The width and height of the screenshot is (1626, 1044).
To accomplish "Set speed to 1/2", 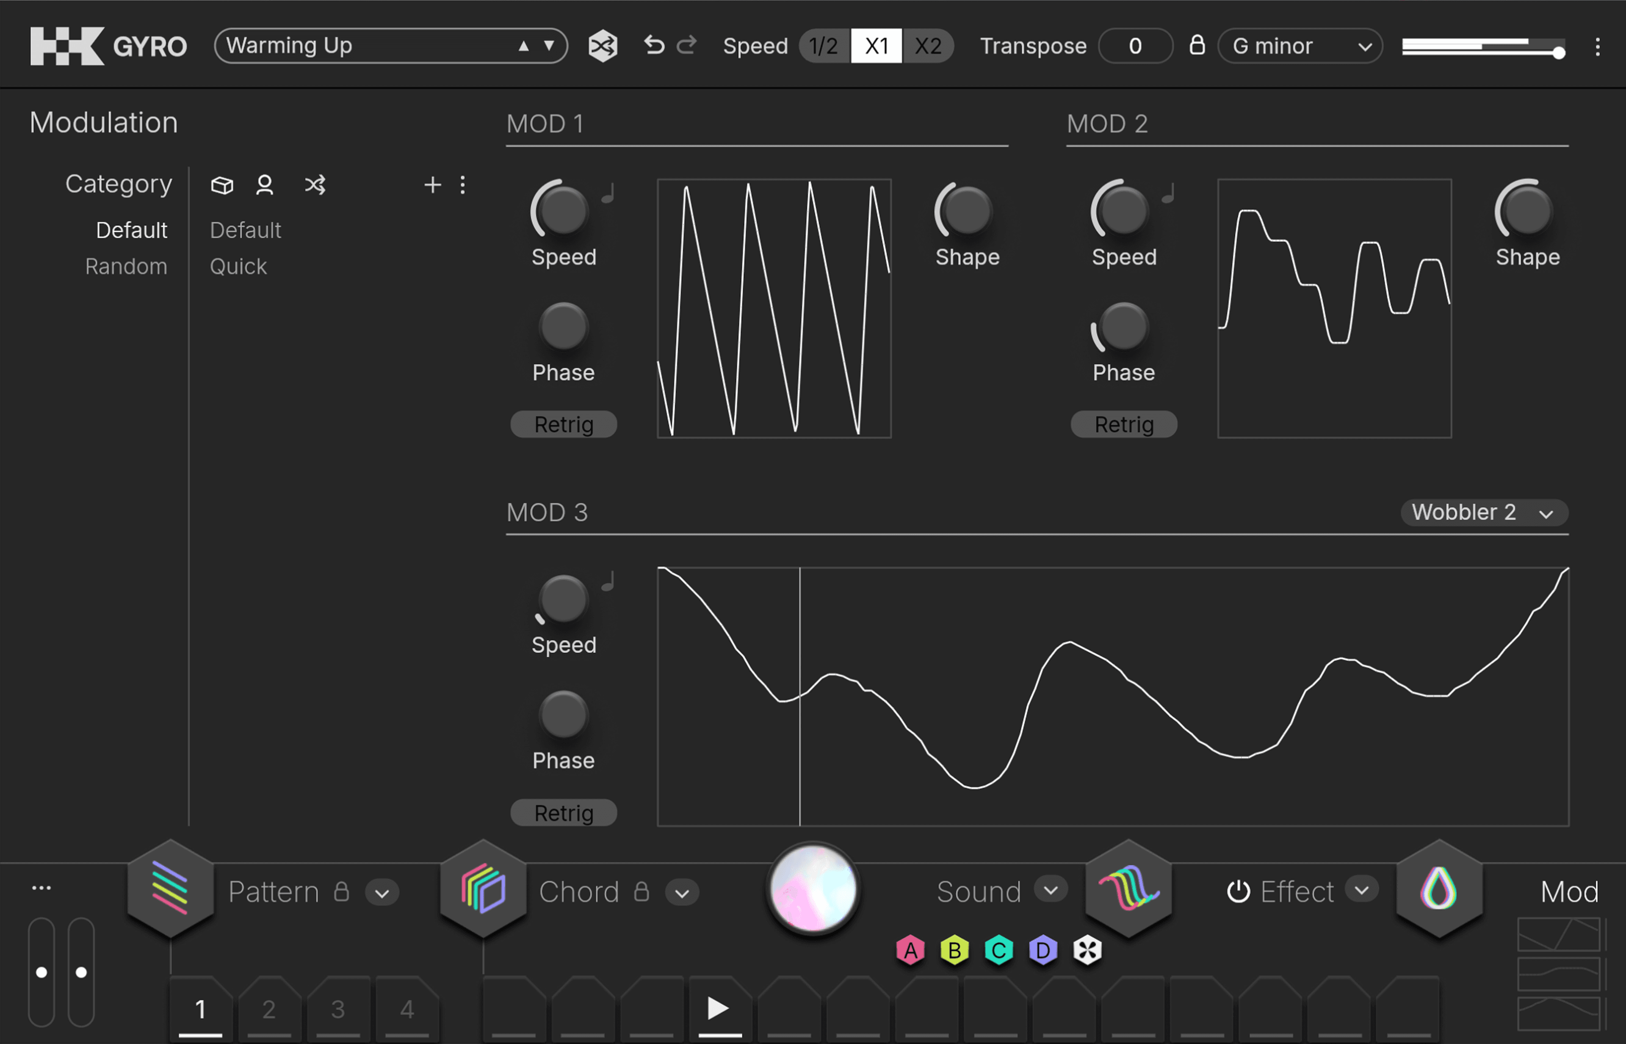I will coord(825,46).
